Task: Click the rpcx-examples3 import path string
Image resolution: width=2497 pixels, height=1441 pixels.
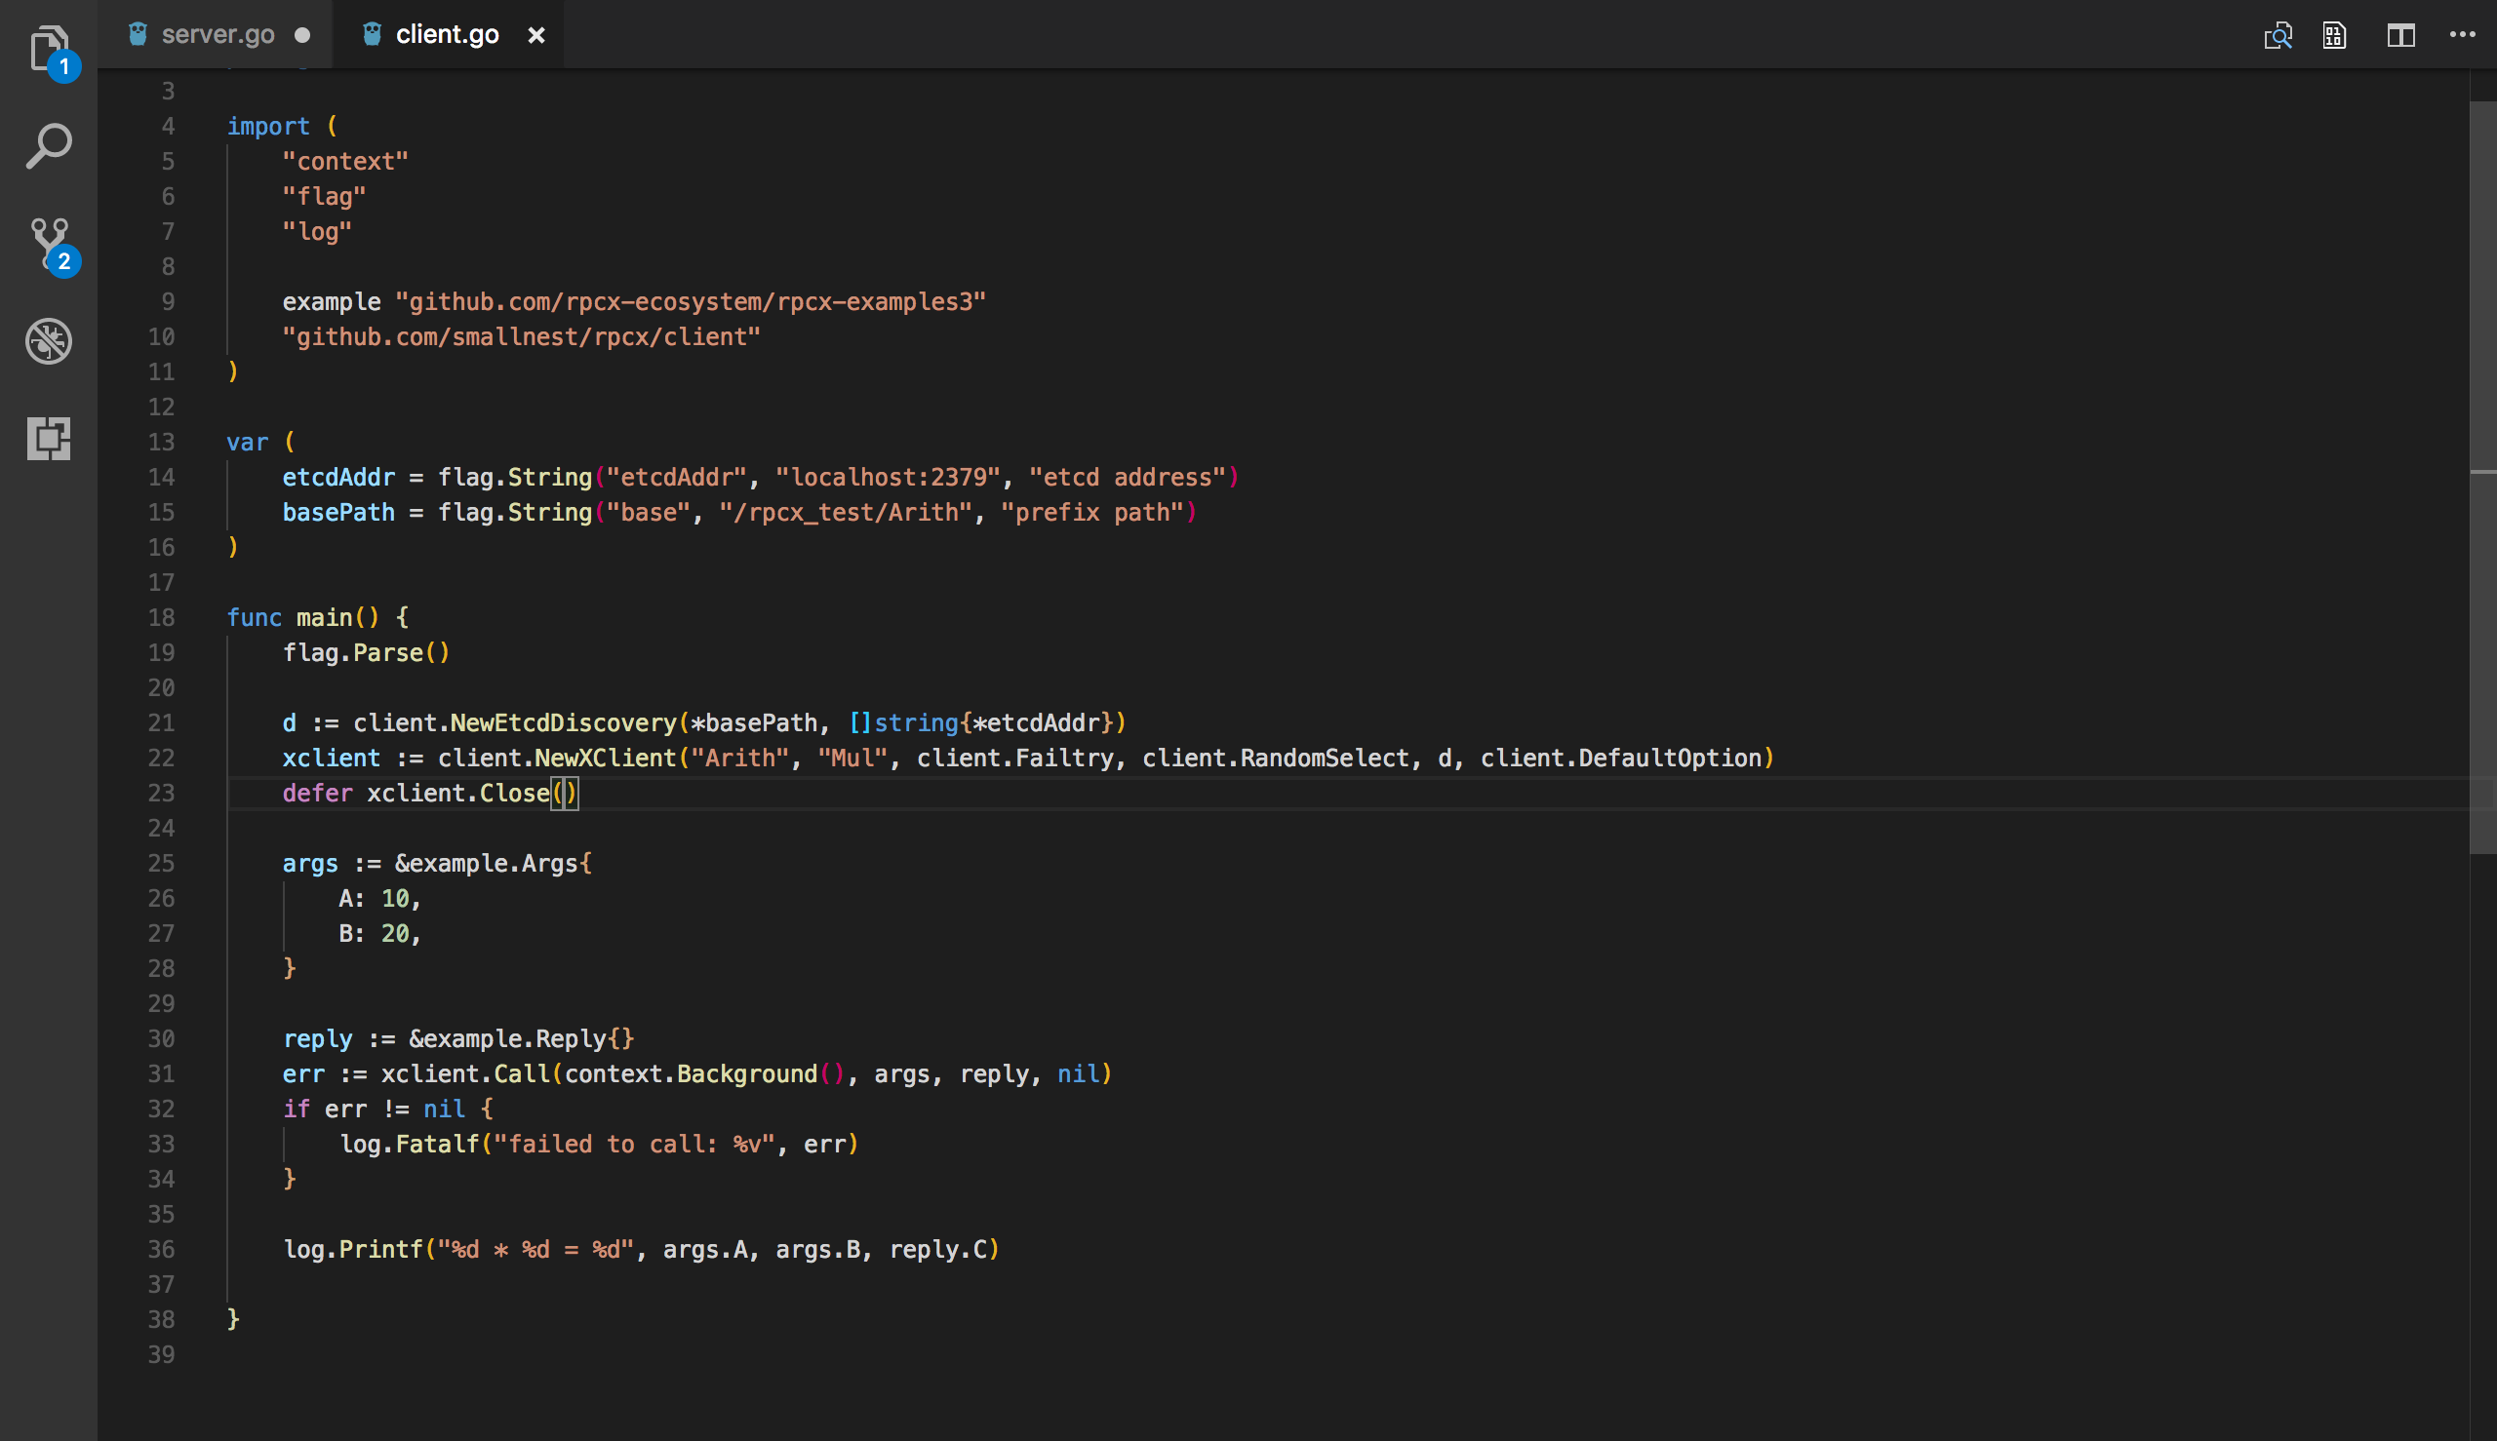Action: point(691,302)
